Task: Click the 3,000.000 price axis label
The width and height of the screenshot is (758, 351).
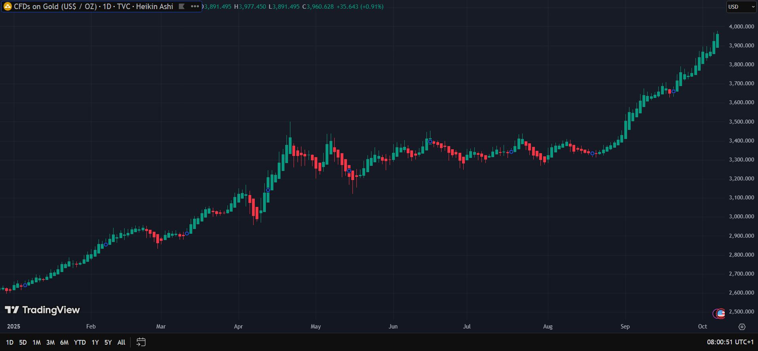Action: click(741, 216)
